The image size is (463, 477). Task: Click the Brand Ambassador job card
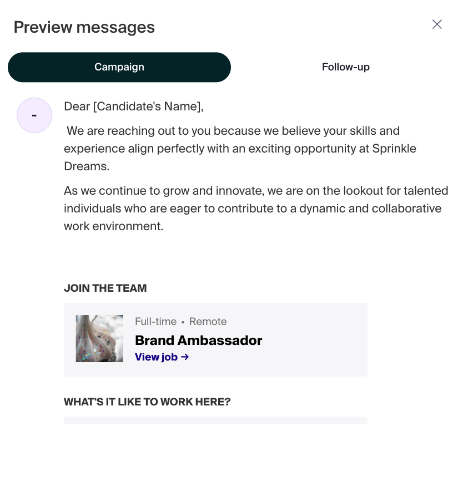pos(216,339)
